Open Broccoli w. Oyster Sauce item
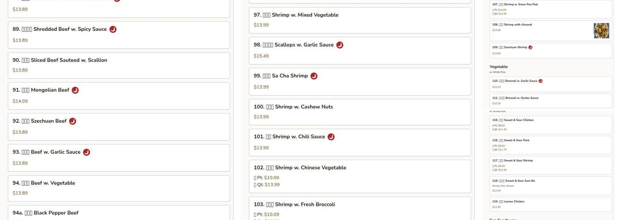 (551, 101)
